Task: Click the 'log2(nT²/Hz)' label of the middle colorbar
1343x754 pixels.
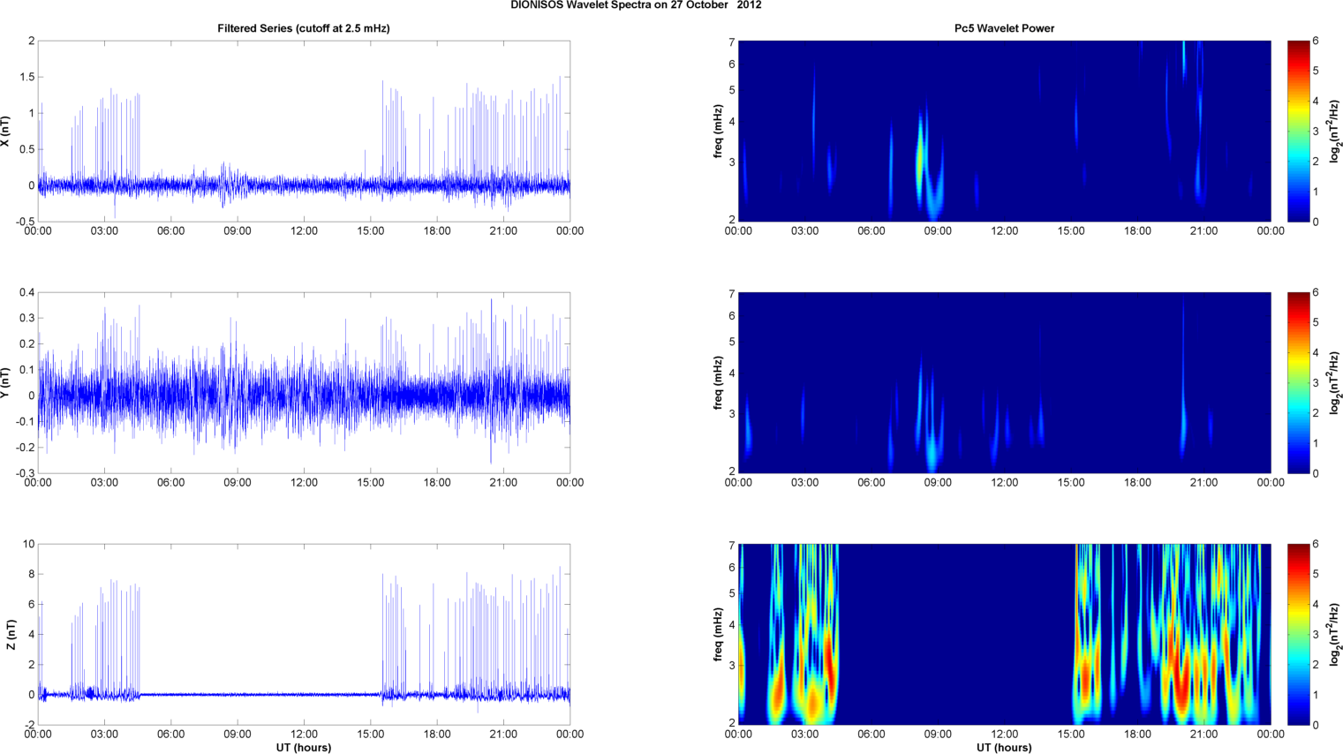Action: 1335,383
